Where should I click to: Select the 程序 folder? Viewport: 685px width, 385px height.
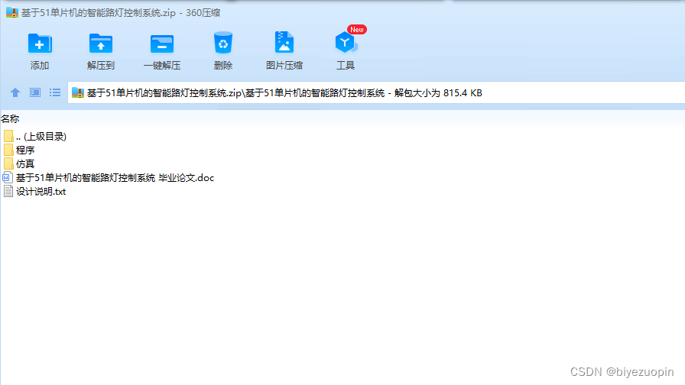pyautogui.click(x=19, y=150)
